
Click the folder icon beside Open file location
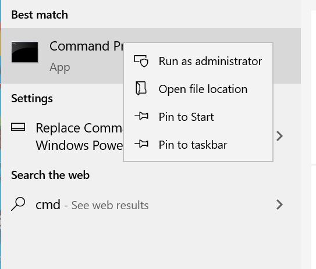(x=141, y=88)
